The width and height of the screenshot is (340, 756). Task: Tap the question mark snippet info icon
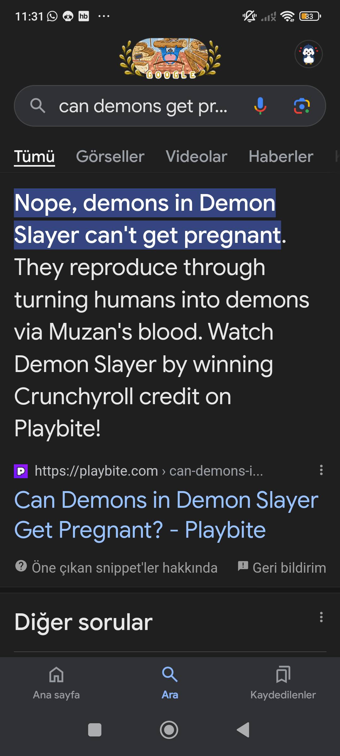(21, 566)
